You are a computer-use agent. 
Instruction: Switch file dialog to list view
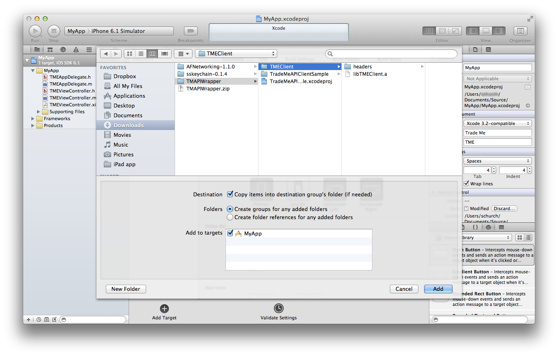(x=141, y=54)
